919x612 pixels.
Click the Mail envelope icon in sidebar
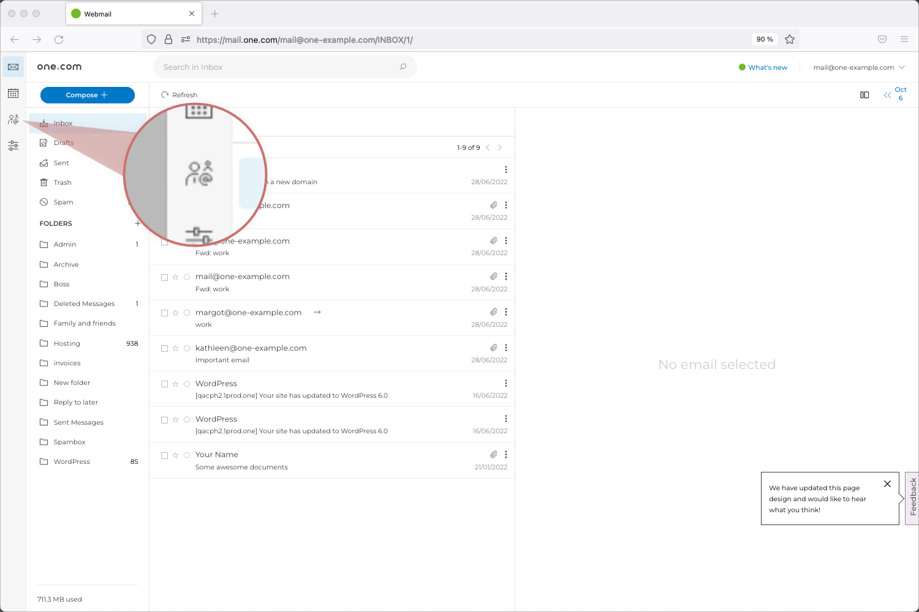click(13, 67)
